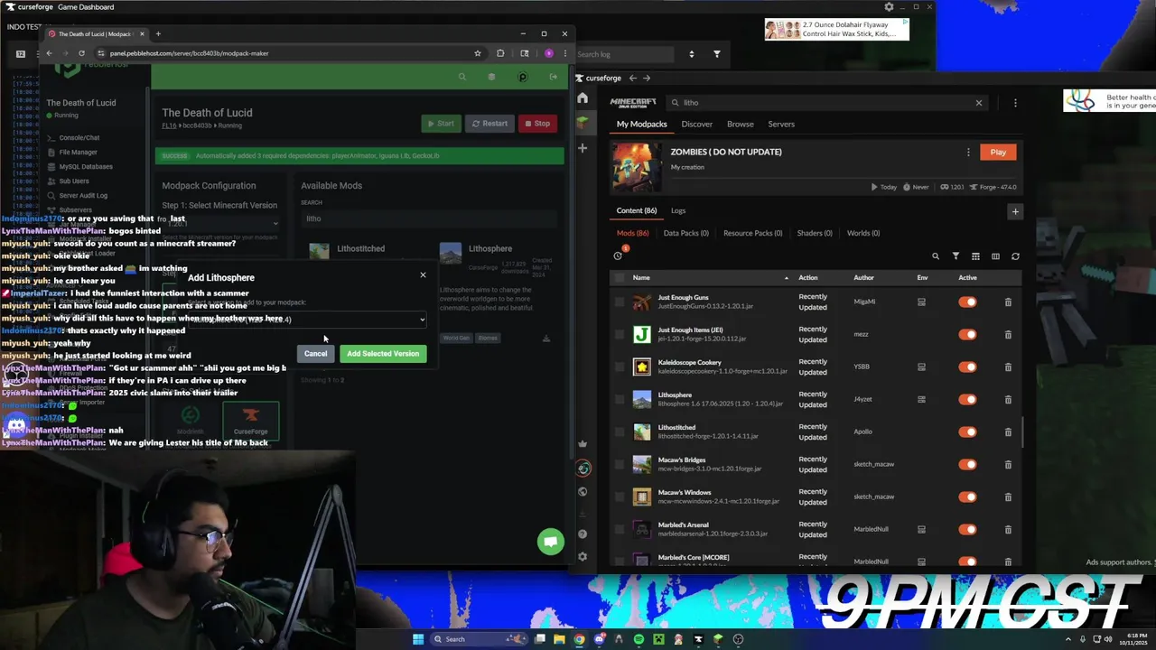The height and width of the screenshot is (650, 1156).
Task: Close the Add Lithosphere dialog
Action: pos(423,274)
